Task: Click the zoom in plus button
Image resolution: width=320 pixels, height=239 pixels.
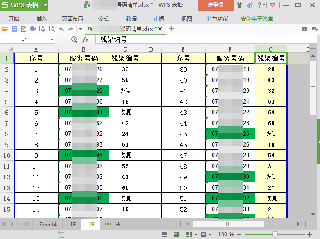Action: 309,235
